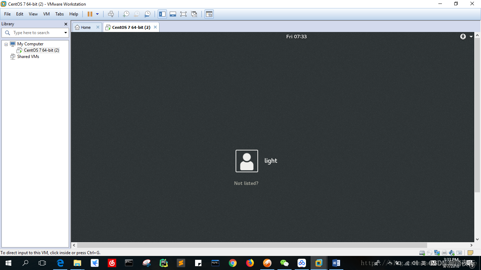
Task: Close the Library panel
Action: coord(65,24)
